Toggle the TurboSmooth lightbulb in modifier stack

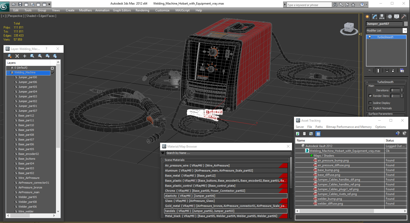click(x=370, y=37)
